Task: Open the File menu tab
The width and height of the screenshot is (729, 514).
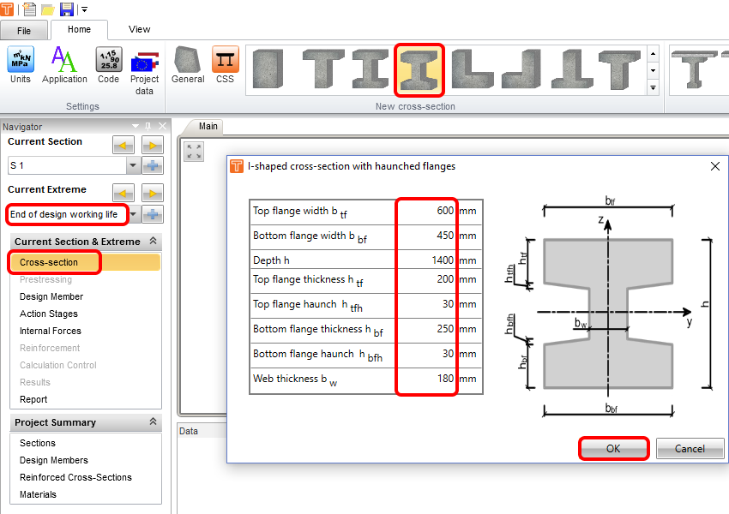Action: point(24,31)
